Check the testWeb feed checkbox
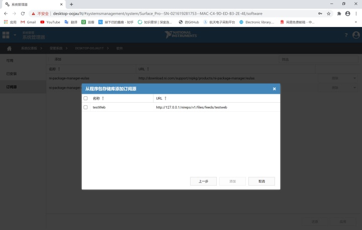362x230 pixels. (x=85, y=107)
